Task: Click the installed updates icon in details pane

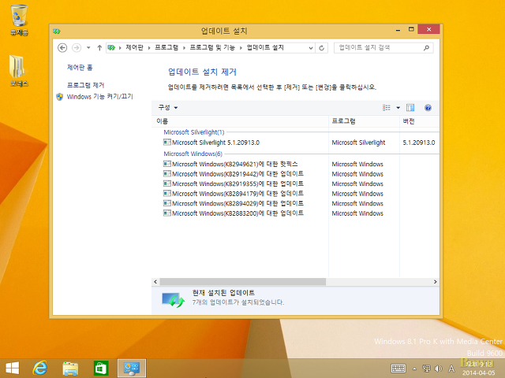Action: pos(173,299)
